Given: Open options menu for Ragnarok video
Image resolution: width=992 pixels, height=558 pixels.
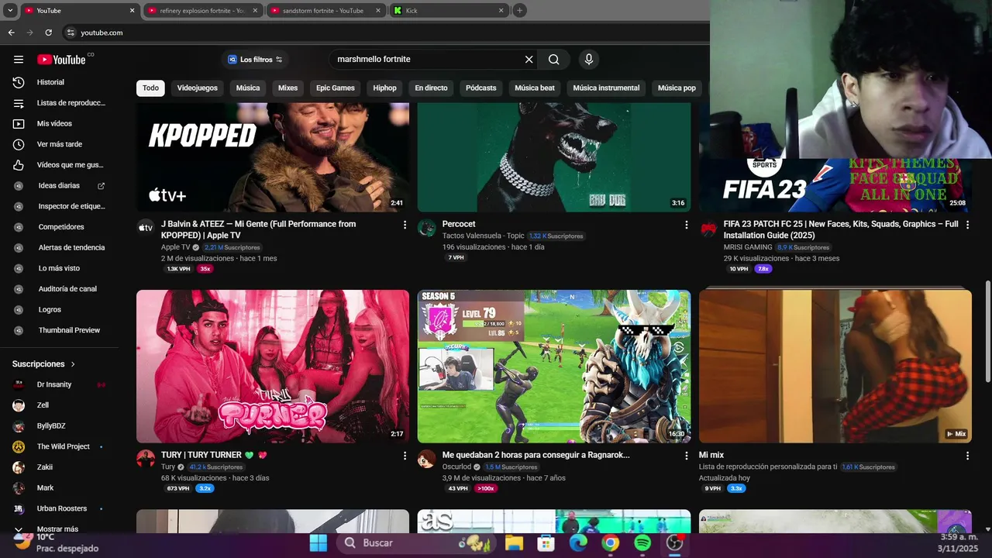Looking at the screenshot, I should pyautogui.click(x=686, y=456).
